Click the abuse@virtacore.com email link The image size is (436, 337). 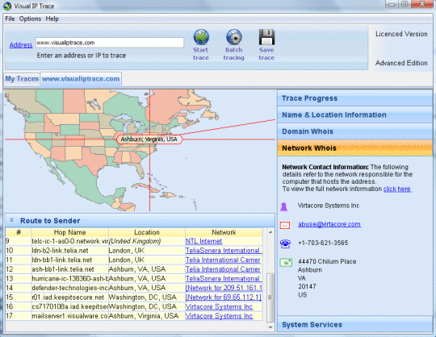pyautogui.click(x=329, y=224)
